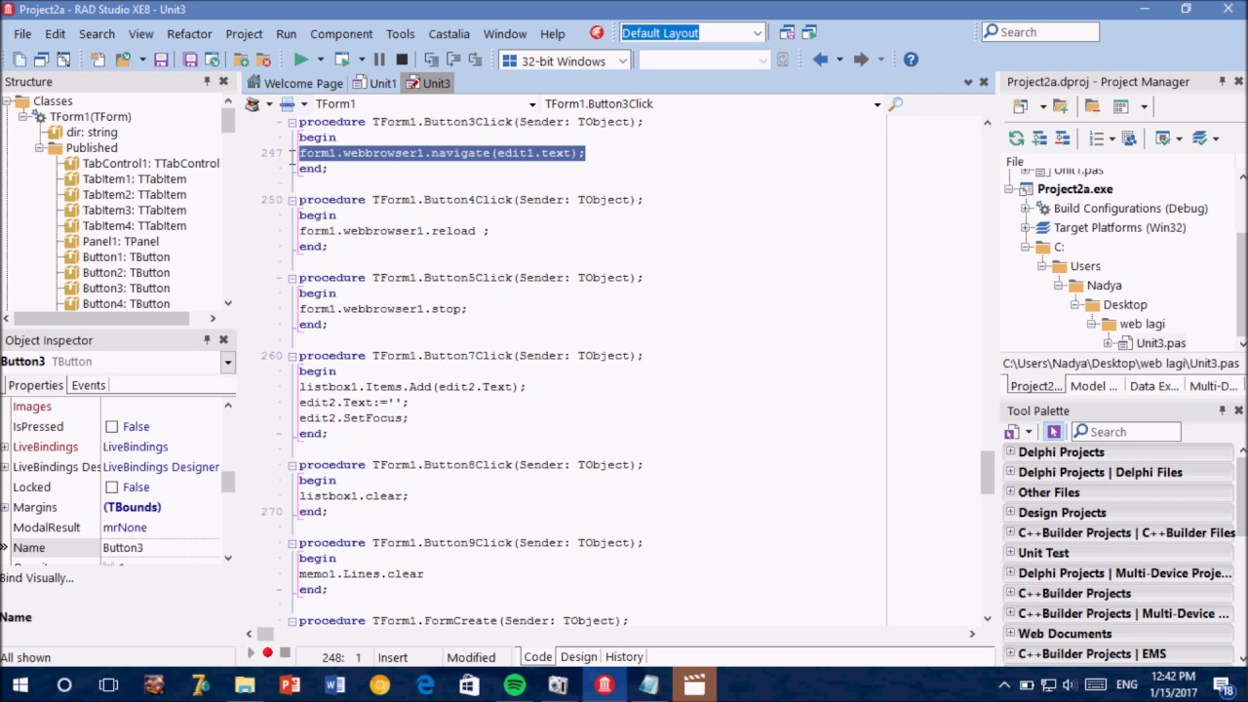Click the Help question mark icon
The height and width of the screenshot is (702, 1248).
click(911, 59)
